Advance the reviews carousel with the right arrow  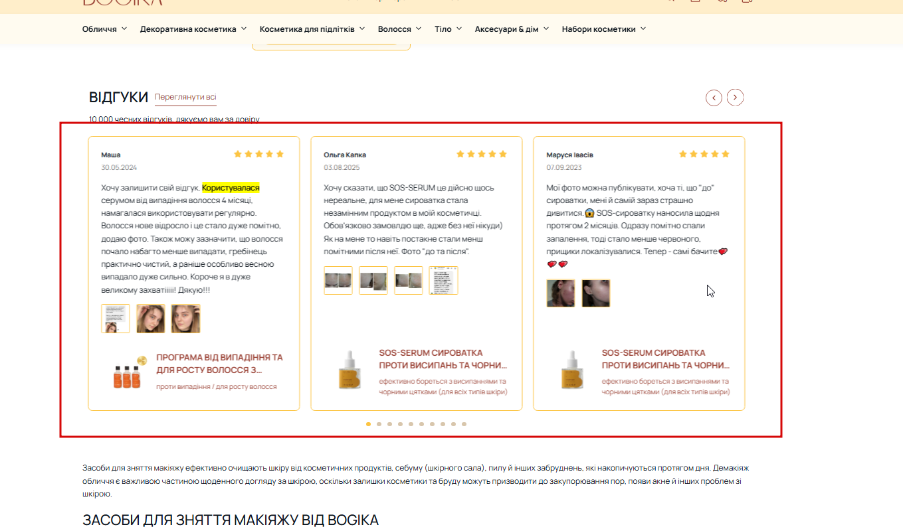(735, 98)
